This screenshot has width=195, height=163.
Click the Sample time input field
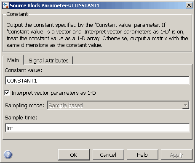[97, 128]
